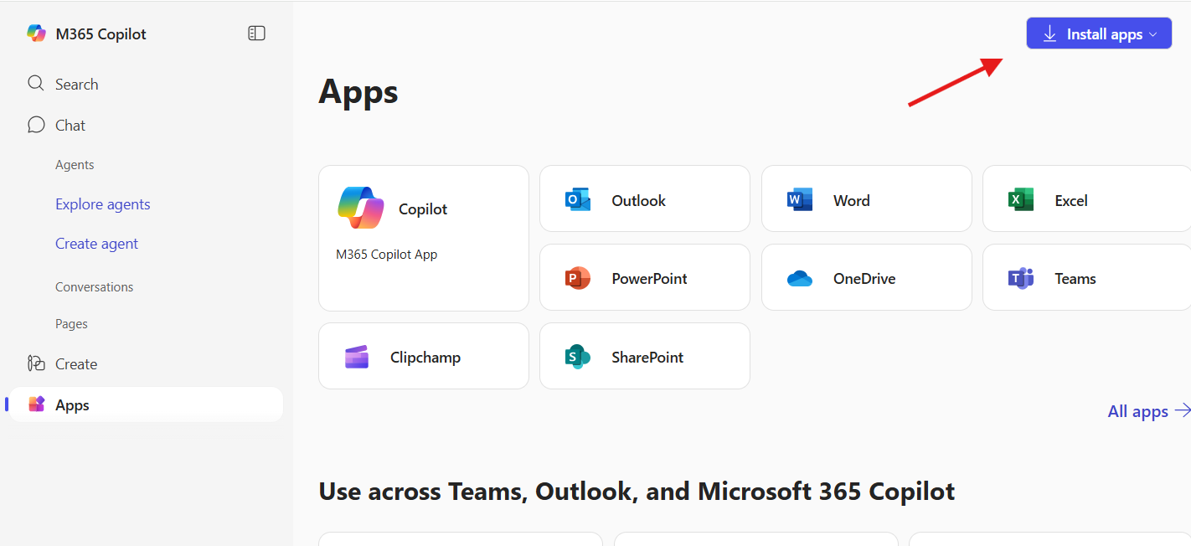The image size is (1191, 546).
Task: Click the 'Use across Teams, Outlook' heading
Action: point(637,491)
